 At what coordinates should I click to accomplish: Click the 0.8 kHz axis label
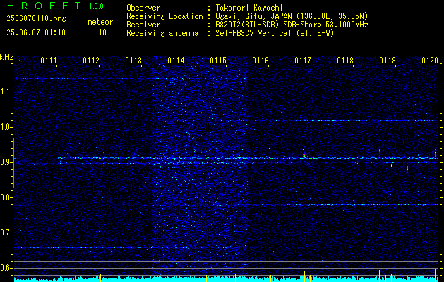click(6, 197)
